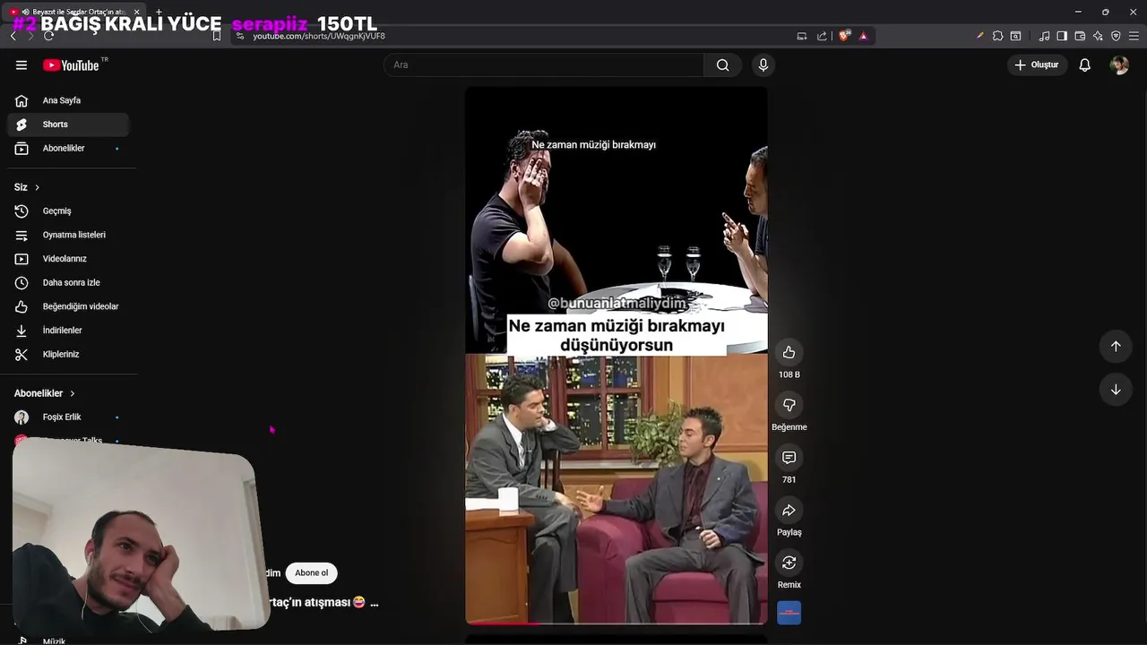Open the account avatar menu

click(x=1119, y=64)
